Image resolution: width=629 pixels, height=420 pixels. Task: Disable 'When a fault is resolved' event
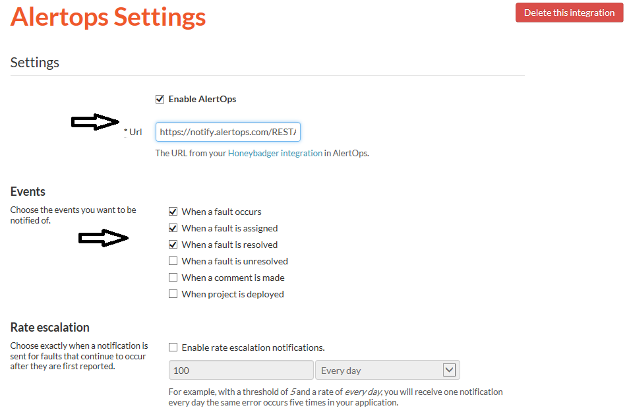coord(173,245)
